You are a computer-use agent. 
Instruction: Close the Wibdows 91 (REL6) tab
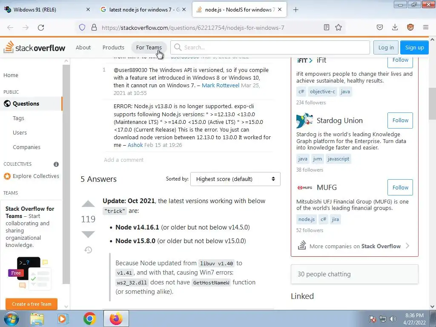(x=88, y=9)
